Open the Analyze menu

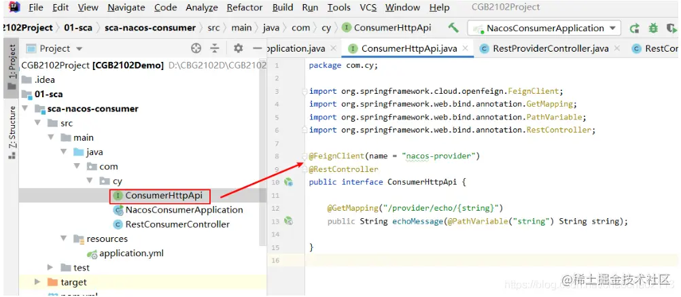point(202,7)
